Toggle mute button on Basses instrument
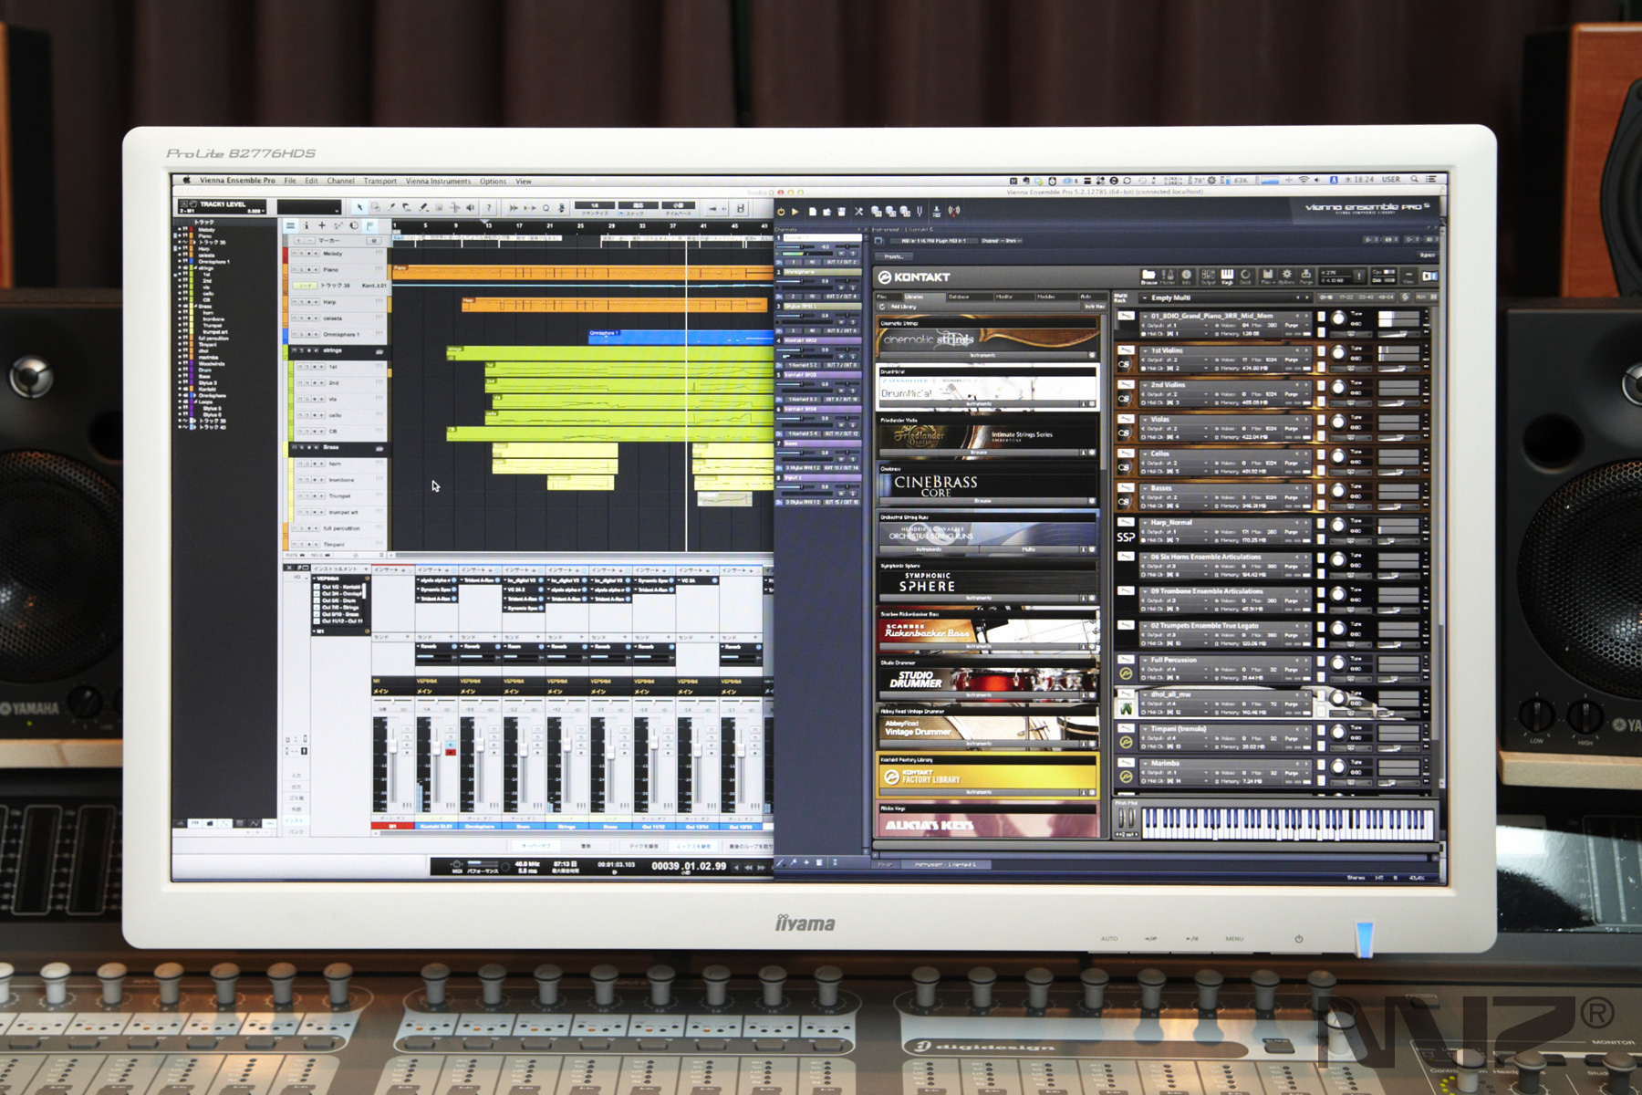 [x=1321, y=505]
